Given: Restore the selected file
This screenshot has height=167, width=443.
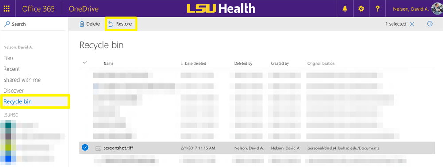Looking at the screenshot, I should click(120, 24).
